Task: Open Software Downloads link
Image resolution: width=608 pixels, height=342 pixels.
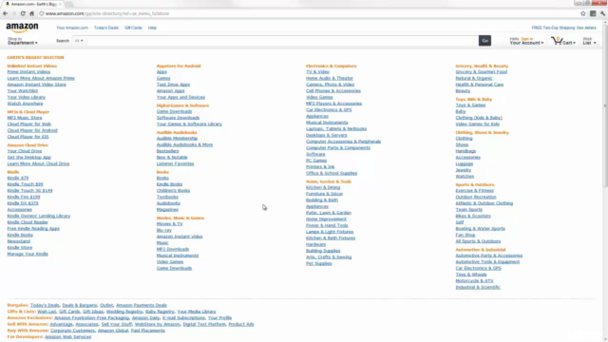Action: pos(178,118)
